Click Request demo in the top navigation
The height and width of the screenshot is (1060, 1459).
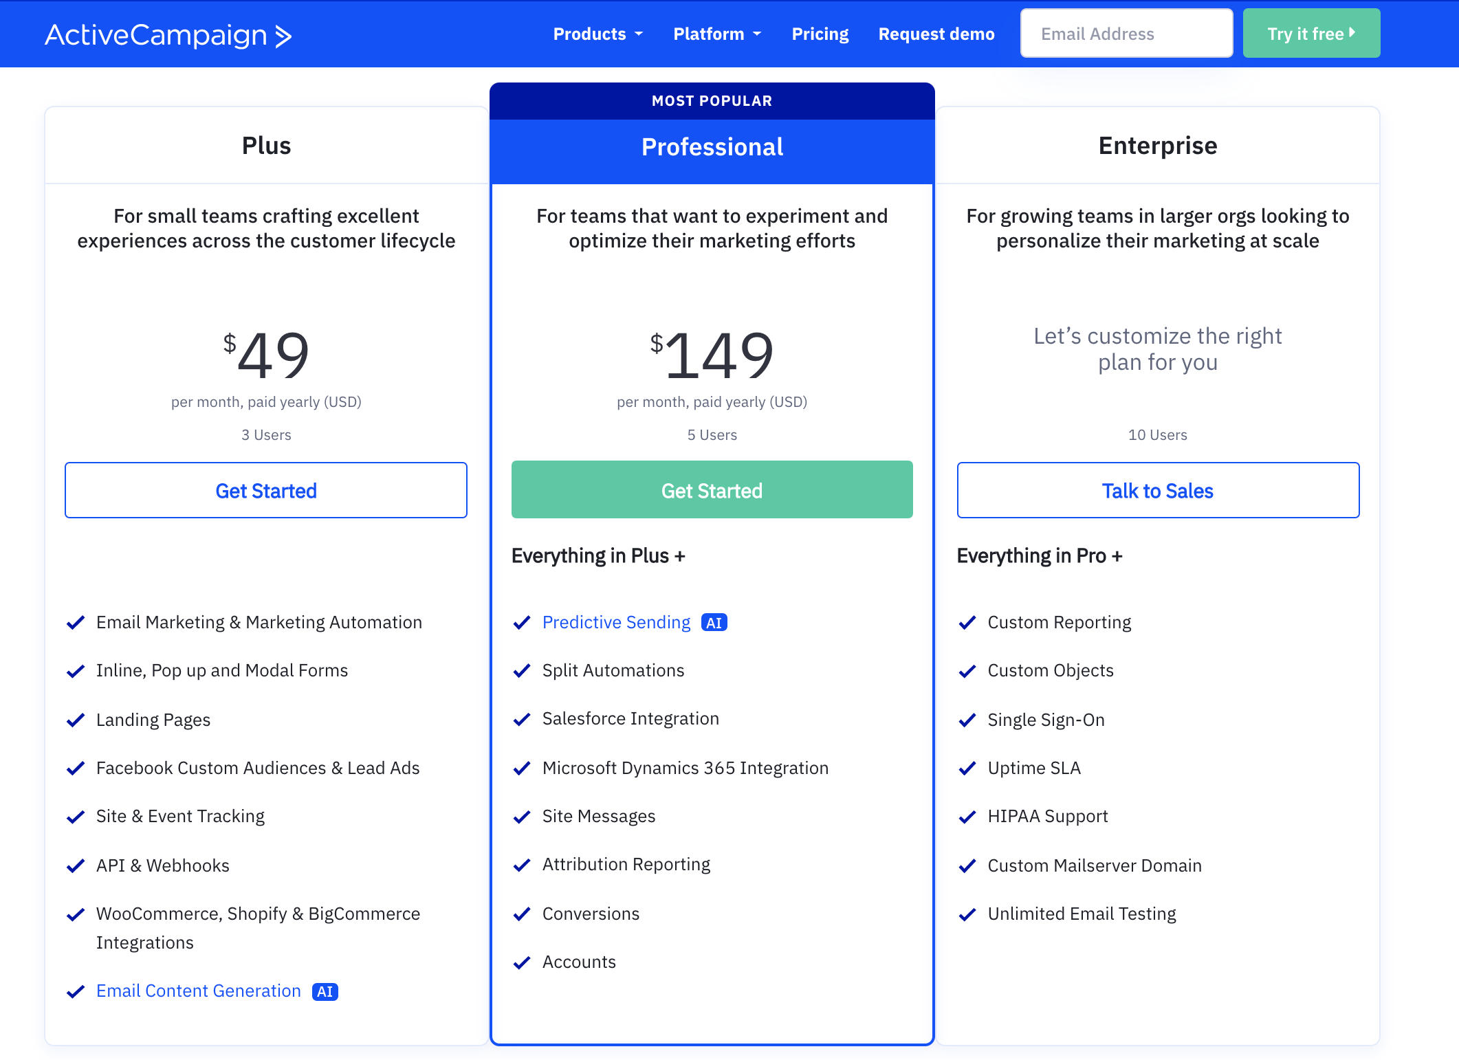click(936, 33)
